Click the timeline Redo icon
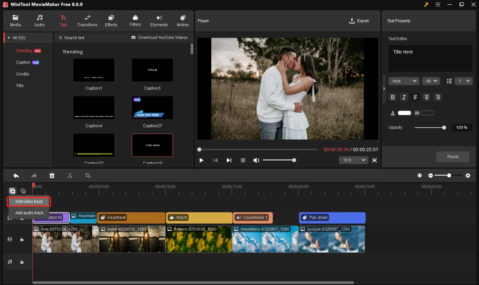The image size is (479, 285). (34, 175)
